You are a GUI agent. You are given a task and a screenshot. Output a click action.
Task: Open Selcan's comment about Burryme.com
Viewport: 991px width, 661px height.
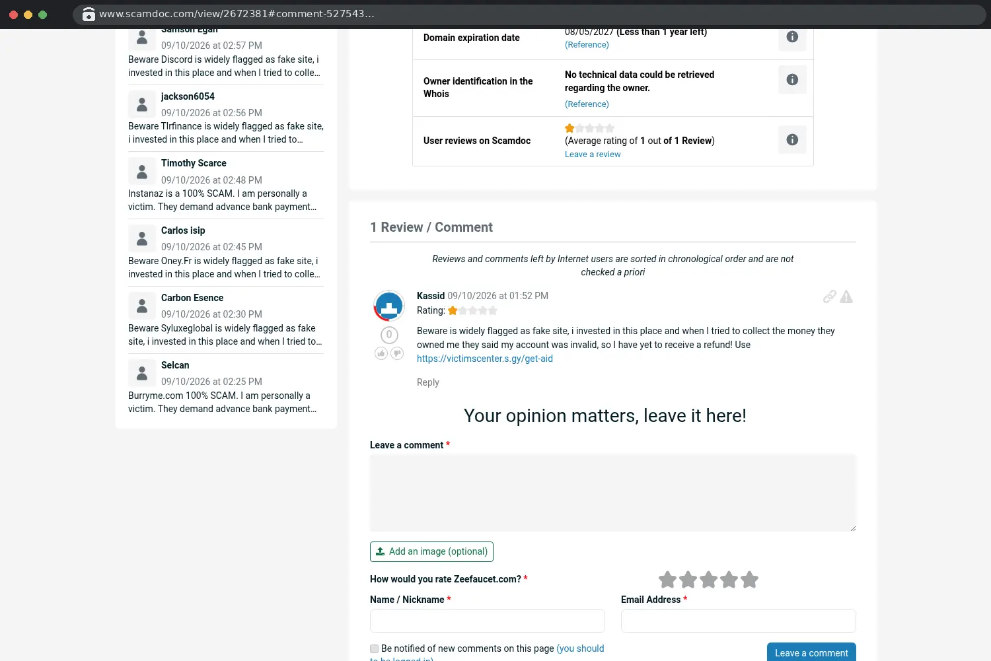pyautogui.click(x=226, y=402)
